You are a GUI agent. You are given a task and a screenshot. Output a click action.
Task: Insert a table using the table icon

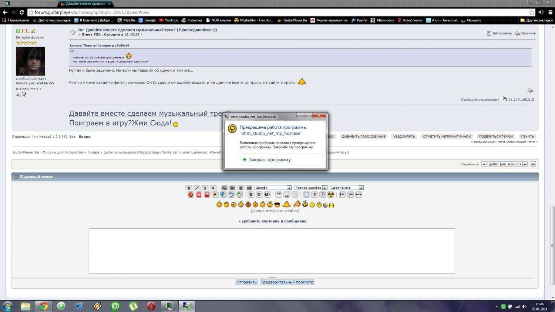306,195
